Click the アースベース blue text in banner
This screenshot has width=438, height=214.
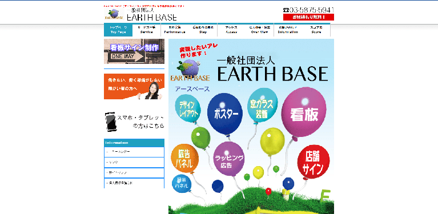point(192,89)
